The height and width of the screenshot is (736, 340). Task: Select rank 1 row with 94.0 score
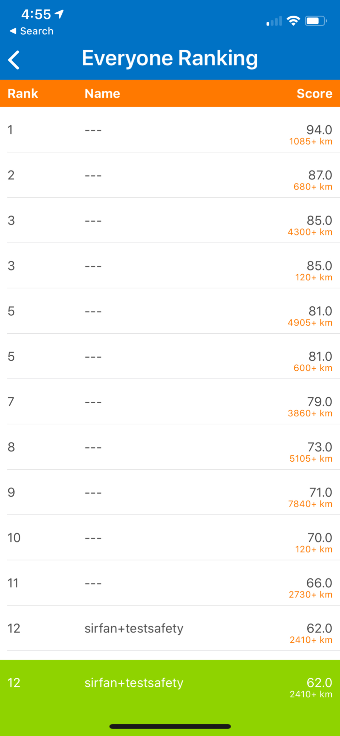point(170,130)
